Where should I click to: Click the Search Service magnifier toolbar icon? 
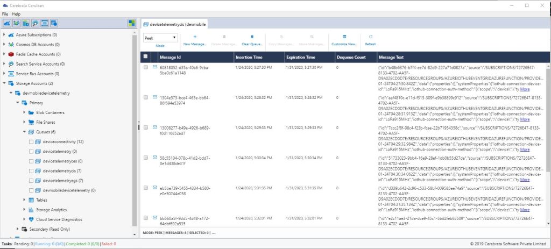click(35, 23)
